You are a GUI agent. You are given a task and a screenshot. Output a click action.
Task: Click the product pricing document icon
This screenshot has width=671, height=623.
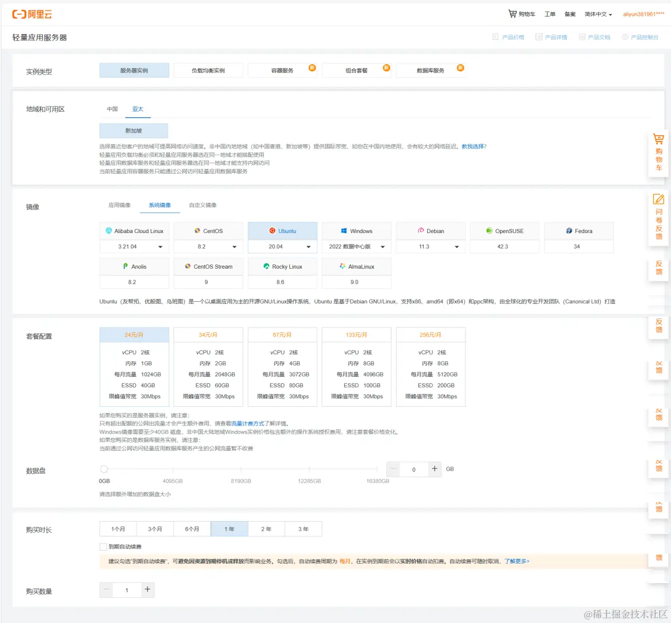point(495,37)
